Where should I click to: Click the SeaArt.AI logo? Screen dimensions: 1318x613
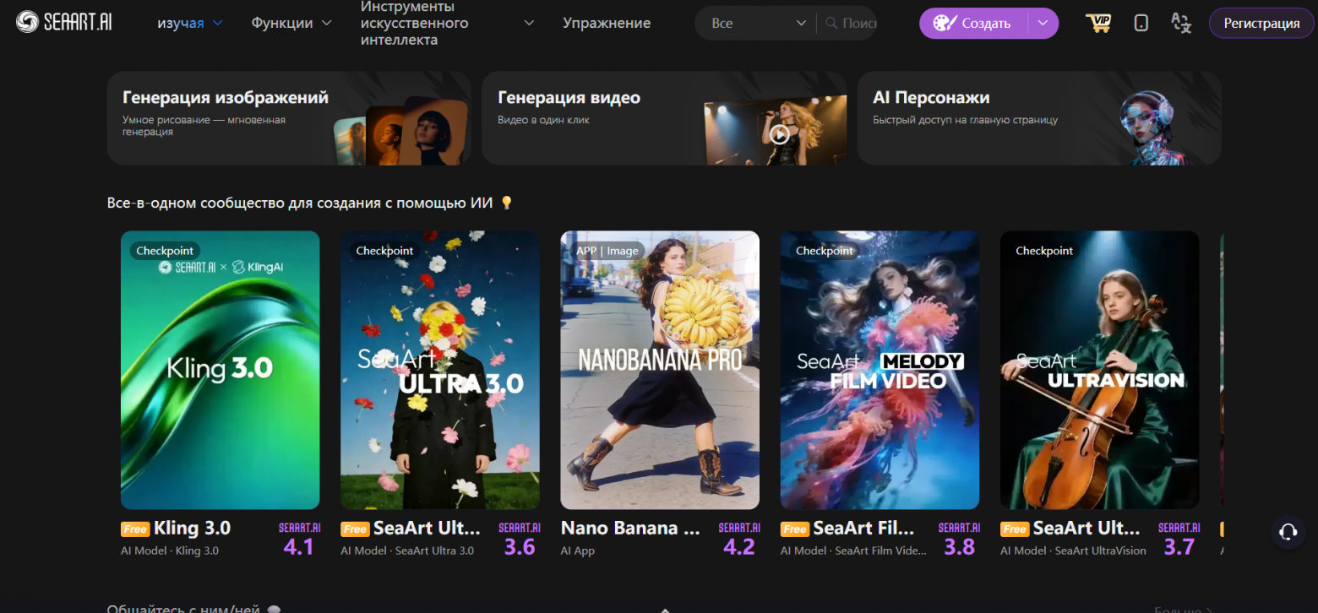click(x=63, y=23)
